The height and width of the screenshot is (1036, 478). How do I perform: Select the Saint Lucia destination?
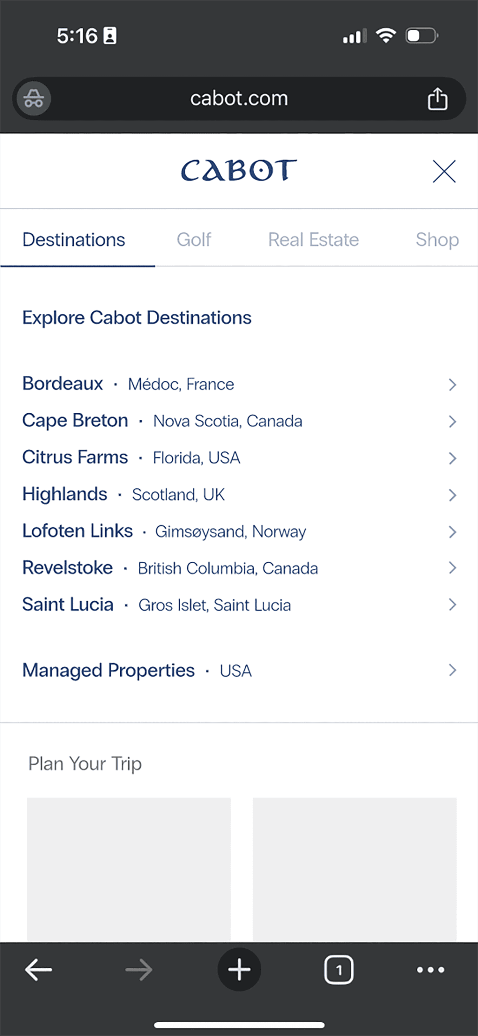pos(68,605)
